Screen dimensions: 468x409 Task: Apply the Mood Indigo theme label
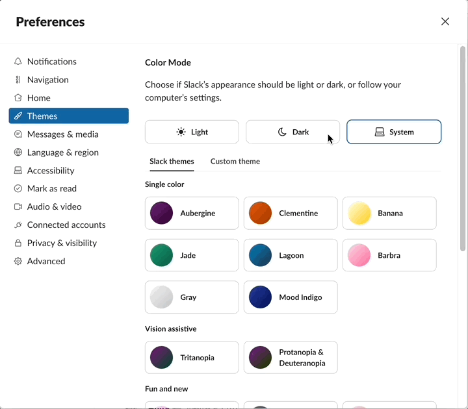click(300, 297)
